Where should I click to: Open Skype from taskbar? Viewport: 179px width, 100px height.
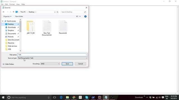[x=87, y=97]
